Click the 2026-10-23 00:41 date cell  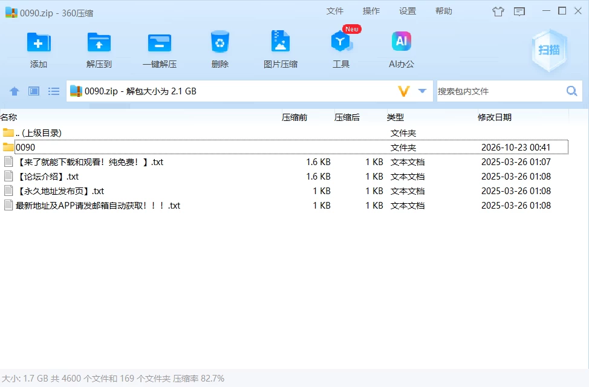[x=516, y=148]
